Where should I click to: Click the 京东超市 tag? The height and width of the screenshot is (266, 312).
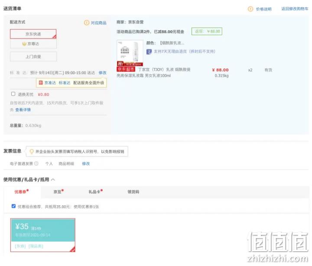coord(126,69)
